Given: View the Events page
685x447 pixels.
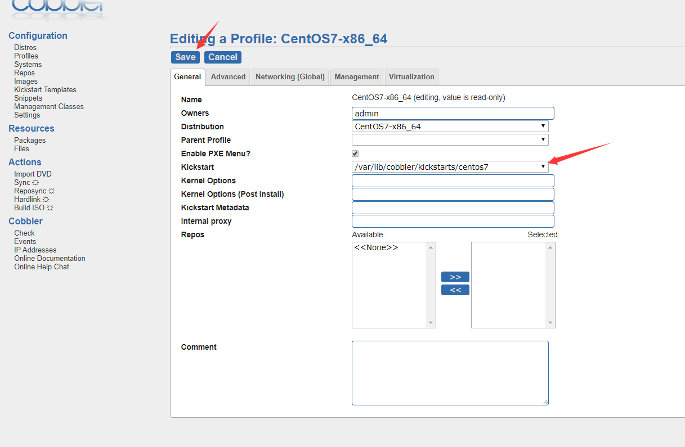Looking at the screenshot, I should point(25,242).
